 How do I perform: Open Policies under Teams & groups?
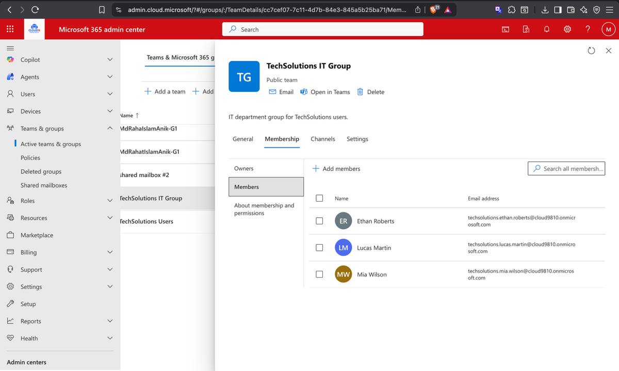tap(30, 158)
